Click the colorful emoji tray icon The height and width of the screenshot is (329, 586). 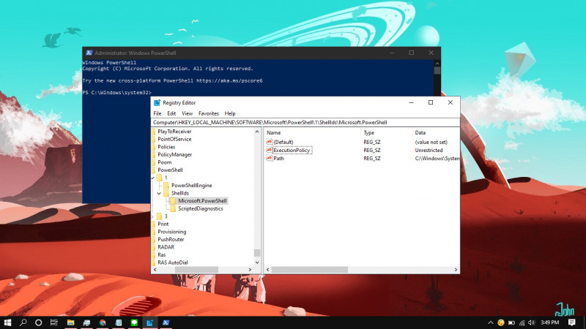pyautogui.click(x=501, y=322)
